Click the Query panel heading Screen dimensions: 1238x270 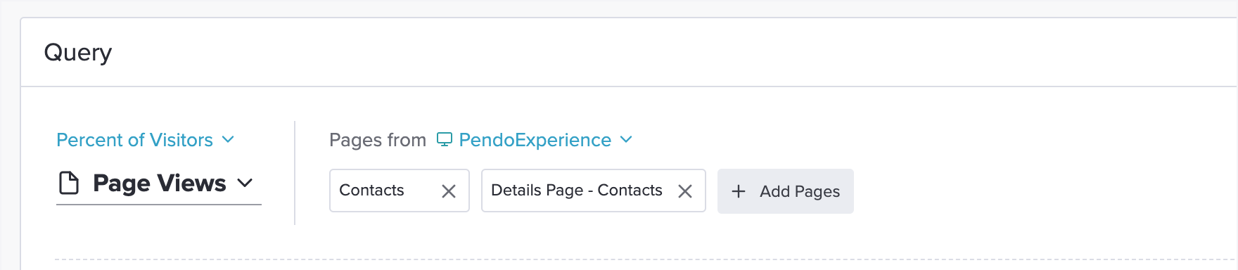78,52
